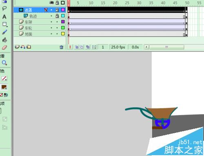Image resolution: width=204 pixels, height=156 pixels.
Task: Click frame 10 on the timeline ruler
Action: (x=91, y=3)
